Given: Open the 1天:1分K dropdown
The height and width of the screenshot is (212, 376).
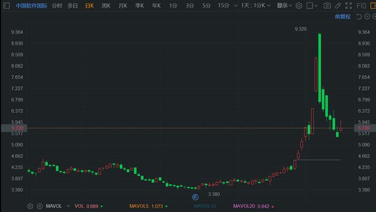Looking at the screenshot, I should [256, 5].
